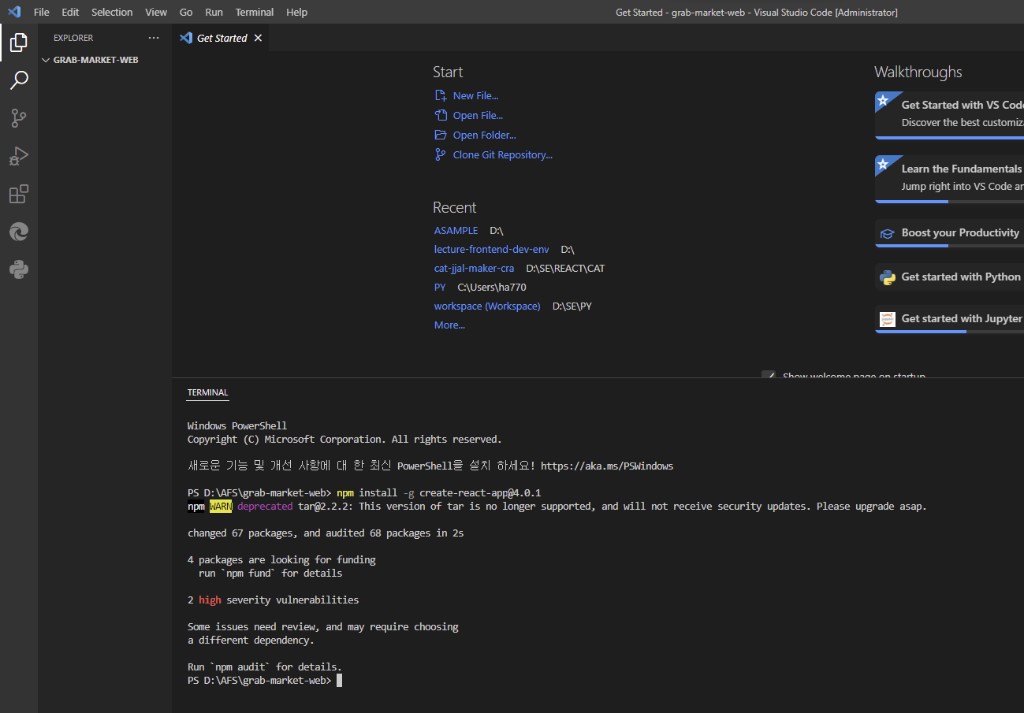Open the Python view in the activity bar
This screenshot has width=1024, height=713.
tap(19, 269)
